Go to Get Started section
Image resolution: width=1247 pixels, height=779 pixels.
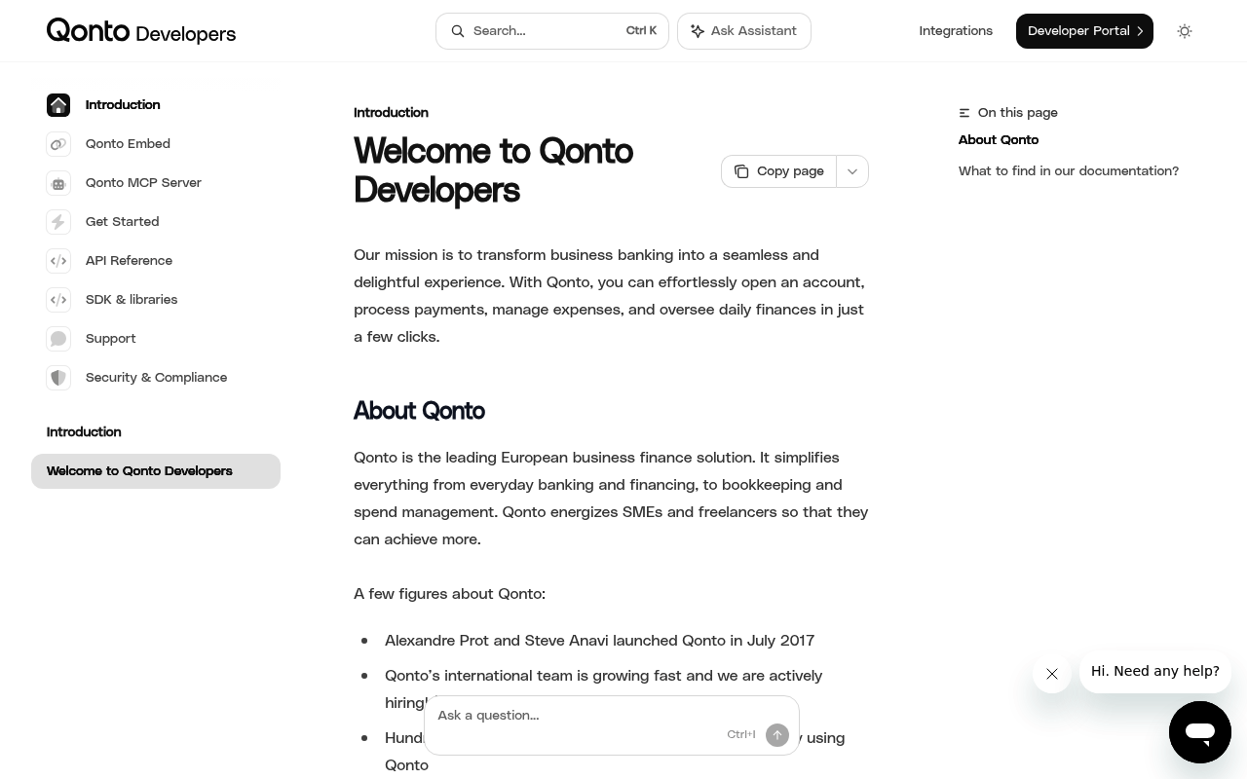tap(122, 222)
